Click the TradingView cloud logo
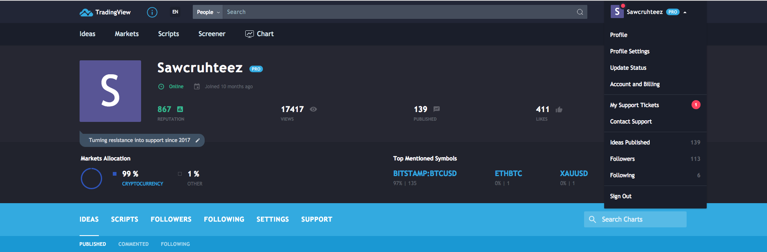767x252 pixels. 86,12
